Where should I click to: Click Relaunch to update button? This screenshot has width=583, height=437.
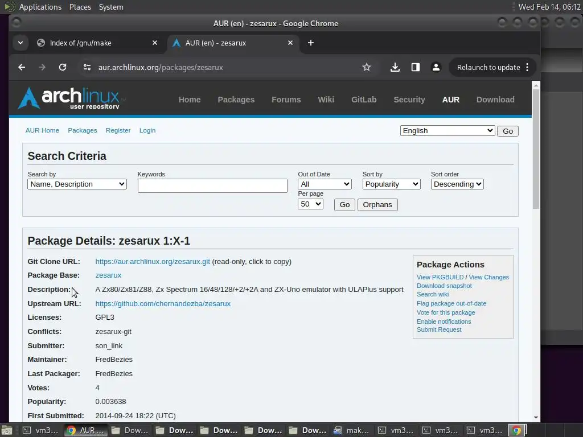pyautogui.click(x=488, y=67)
